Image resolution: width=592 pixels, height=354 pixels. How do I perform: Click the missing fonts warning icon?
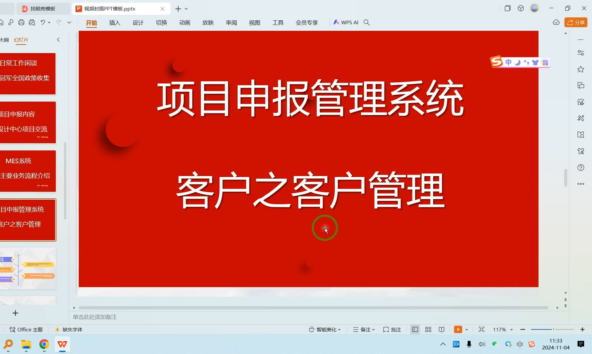pos(57,329)
